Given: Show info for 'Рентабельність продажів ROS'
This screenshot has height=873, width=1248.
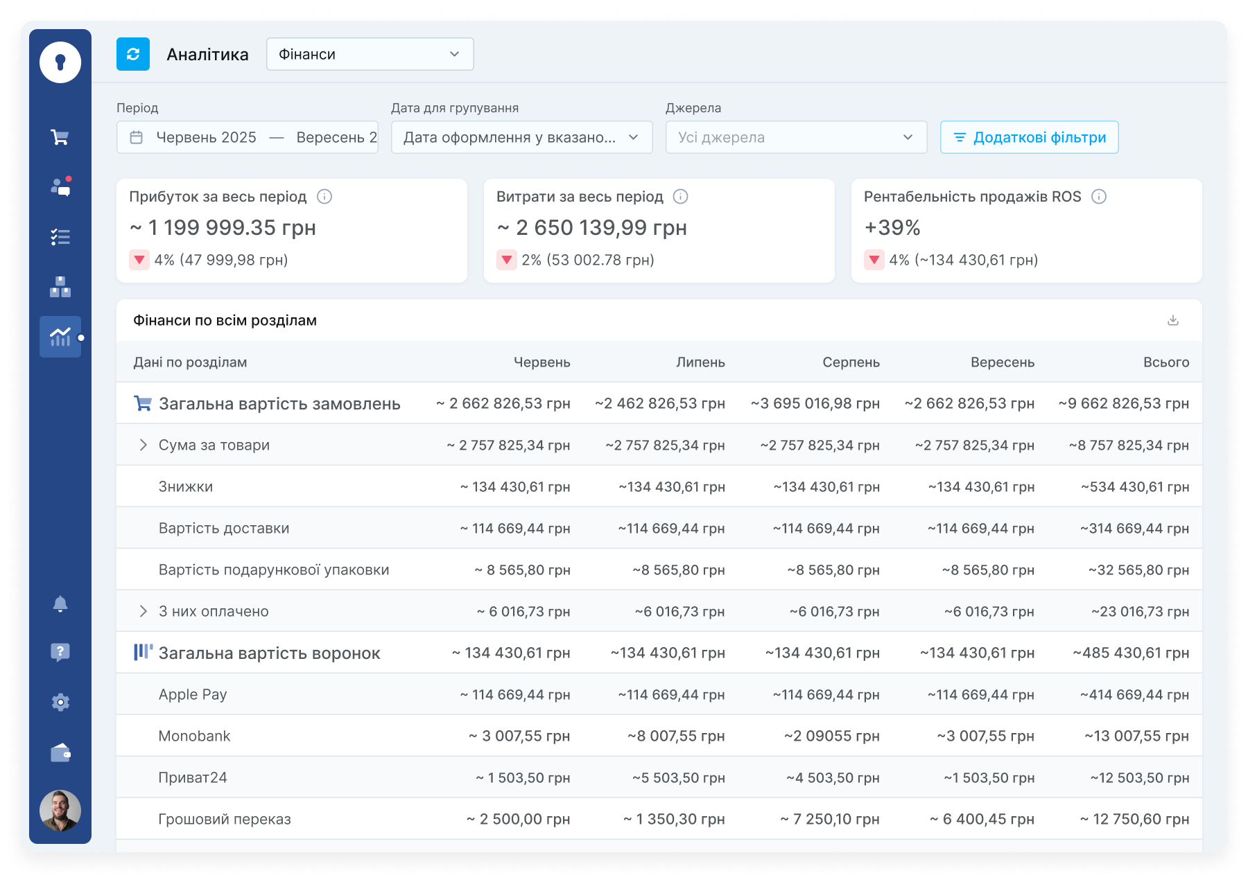Looking at the screenshot, I should (x=1099, y=197).
